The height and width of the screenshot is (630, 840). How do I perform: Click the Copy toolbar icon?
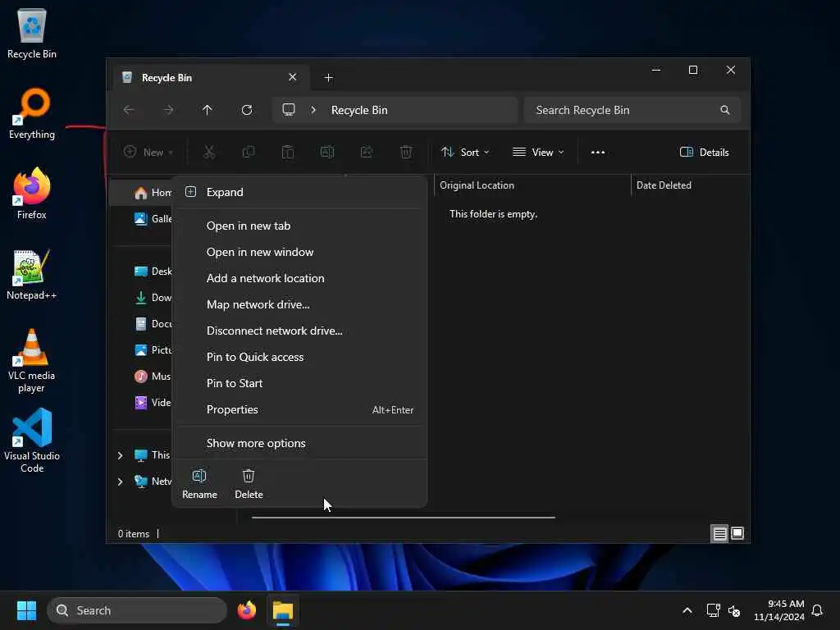coord(249,152)
